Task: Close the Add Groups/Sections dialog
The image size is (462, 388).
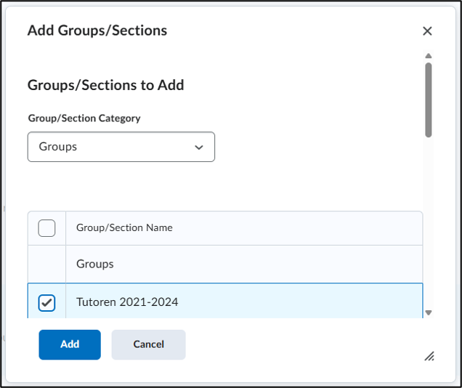Action: [x=427, y=31]
